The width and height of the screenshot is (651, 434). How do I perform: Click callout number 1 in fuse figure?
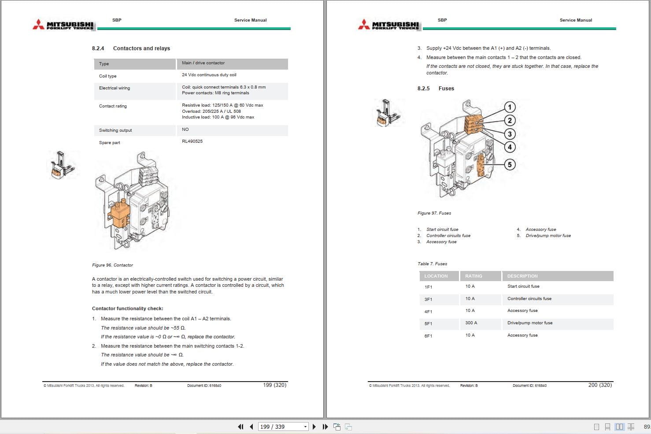click(510, 107)
